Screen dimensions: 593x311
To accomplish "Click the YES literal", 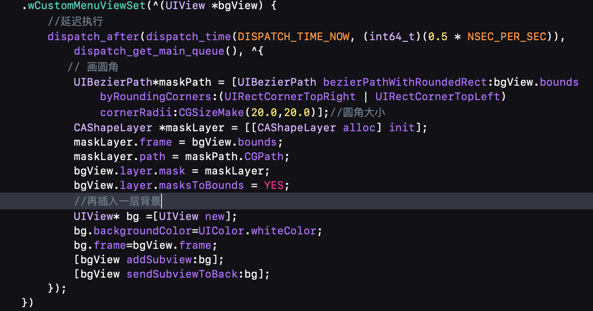I will click(274, 185).
